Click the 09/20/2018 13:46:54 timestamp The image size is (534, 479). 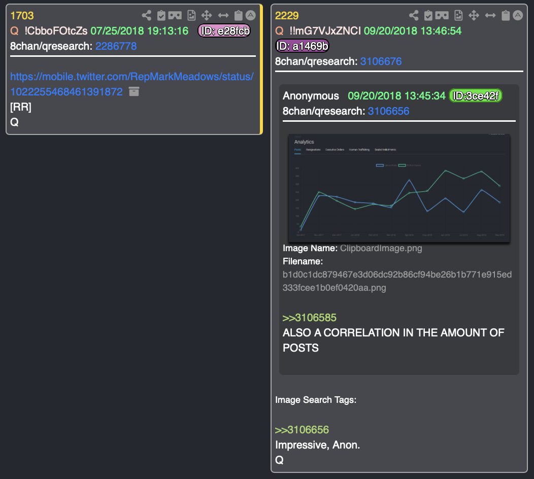point(412,31)
